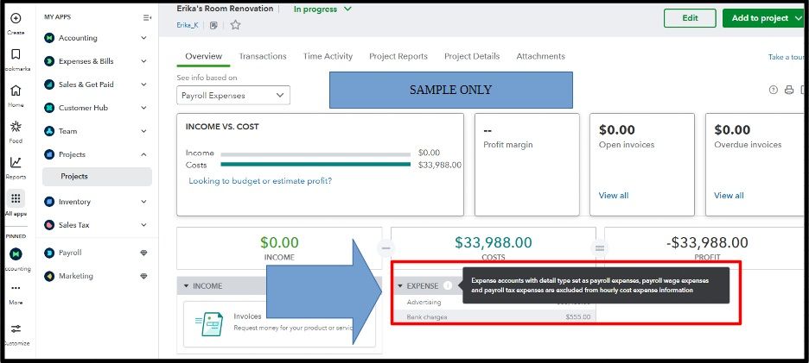
Task: Click the Sales Tax app icon
Action: click(x=49, y=225)
